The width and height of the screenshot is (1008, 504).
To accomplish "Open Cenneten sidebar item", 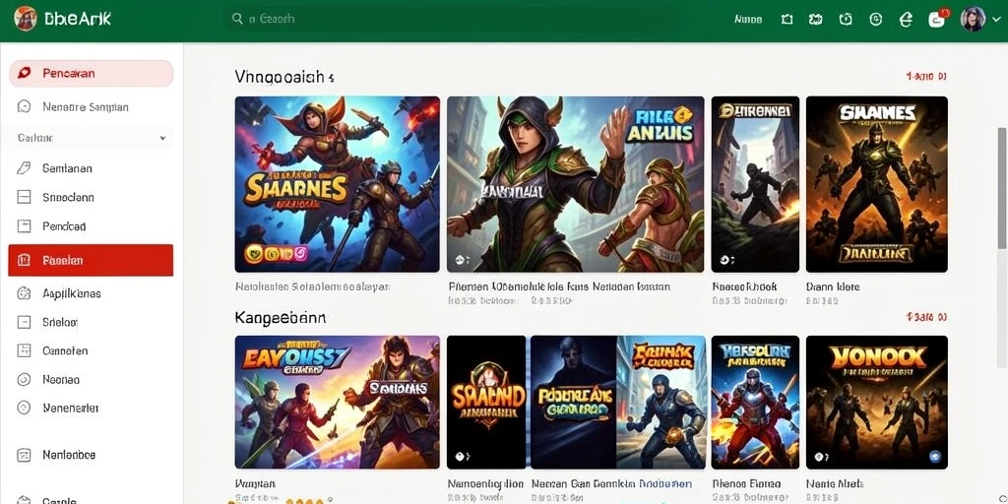I will click(65, 351).
